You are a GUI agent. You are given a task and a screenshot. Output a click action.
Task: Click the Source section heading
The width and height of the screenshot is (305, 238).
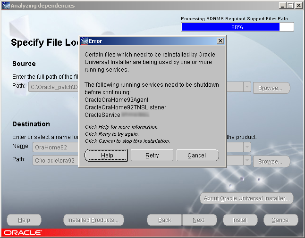coord(24,64)
